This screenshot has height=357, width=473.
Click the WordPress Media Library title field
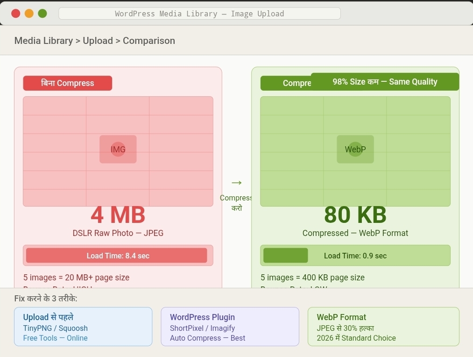click(199, 14)
